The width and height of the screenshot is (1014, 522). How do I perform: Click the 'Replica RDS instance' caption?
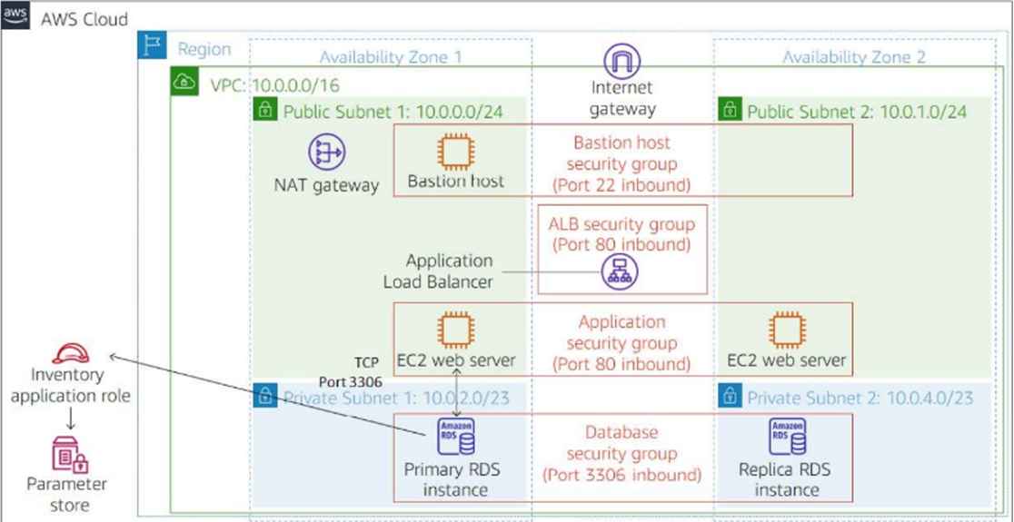pos(787,479)
